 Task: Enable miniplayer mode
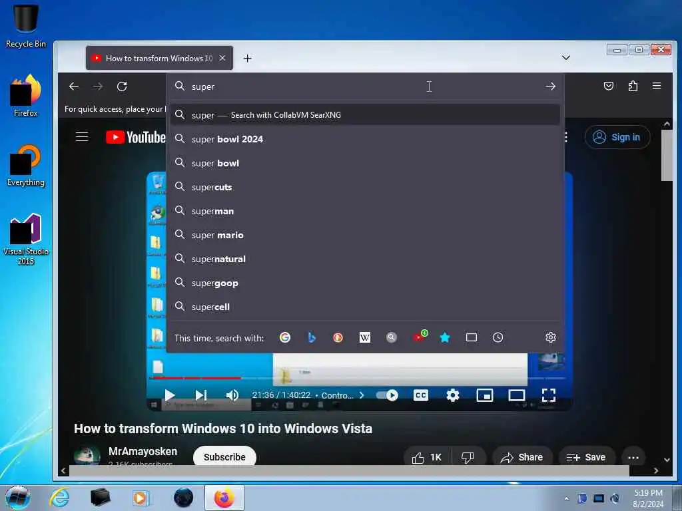[485, 395]
